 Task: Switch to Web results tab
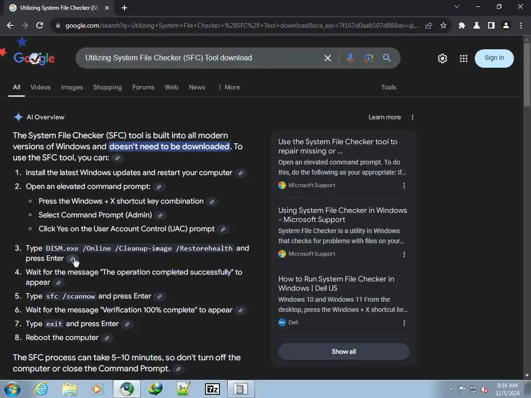(x=171, y=88)
